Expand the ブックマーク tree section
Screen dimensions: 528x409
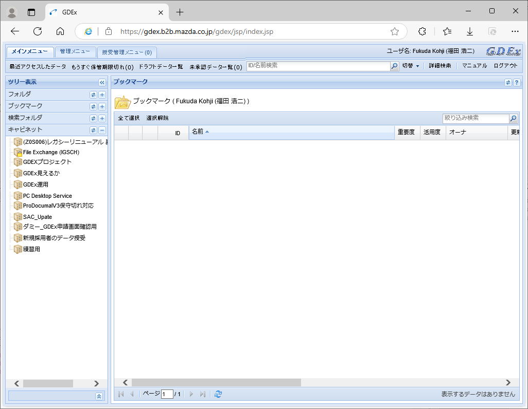[102, 106]
